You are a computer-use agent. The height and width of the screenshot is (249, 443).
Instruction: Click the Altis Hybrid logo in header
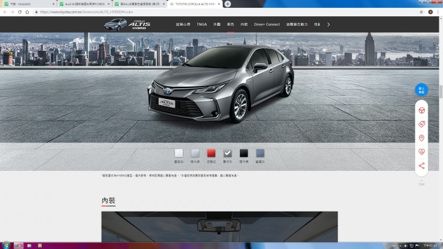click(127, 25)
